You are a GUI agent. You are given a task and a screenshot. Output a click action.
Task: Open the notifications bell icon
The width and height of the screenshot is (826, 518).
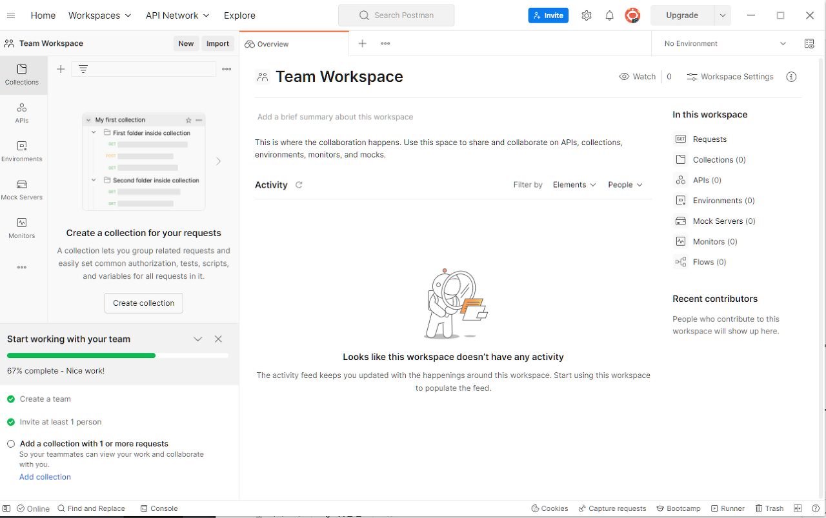[x=609, y=15]
